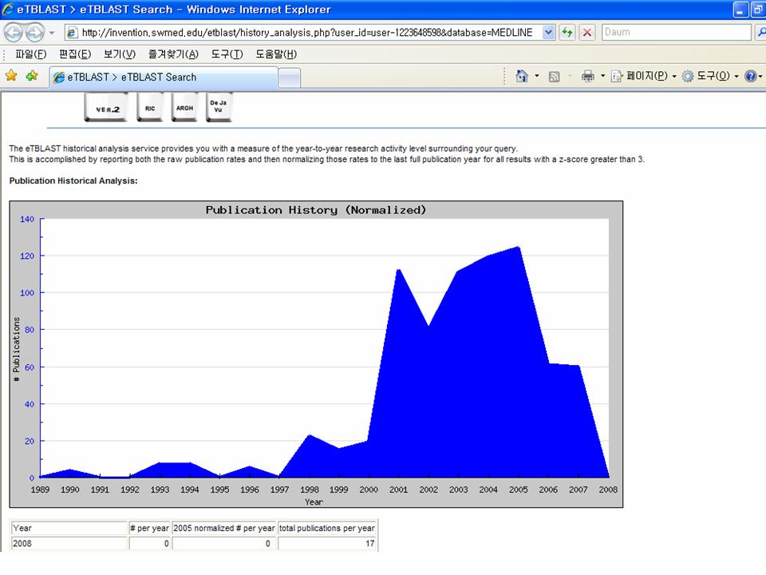The image size is (766, 575).
Task: Click the Publication History (Normalized) chart title
Action: [316, 210]
